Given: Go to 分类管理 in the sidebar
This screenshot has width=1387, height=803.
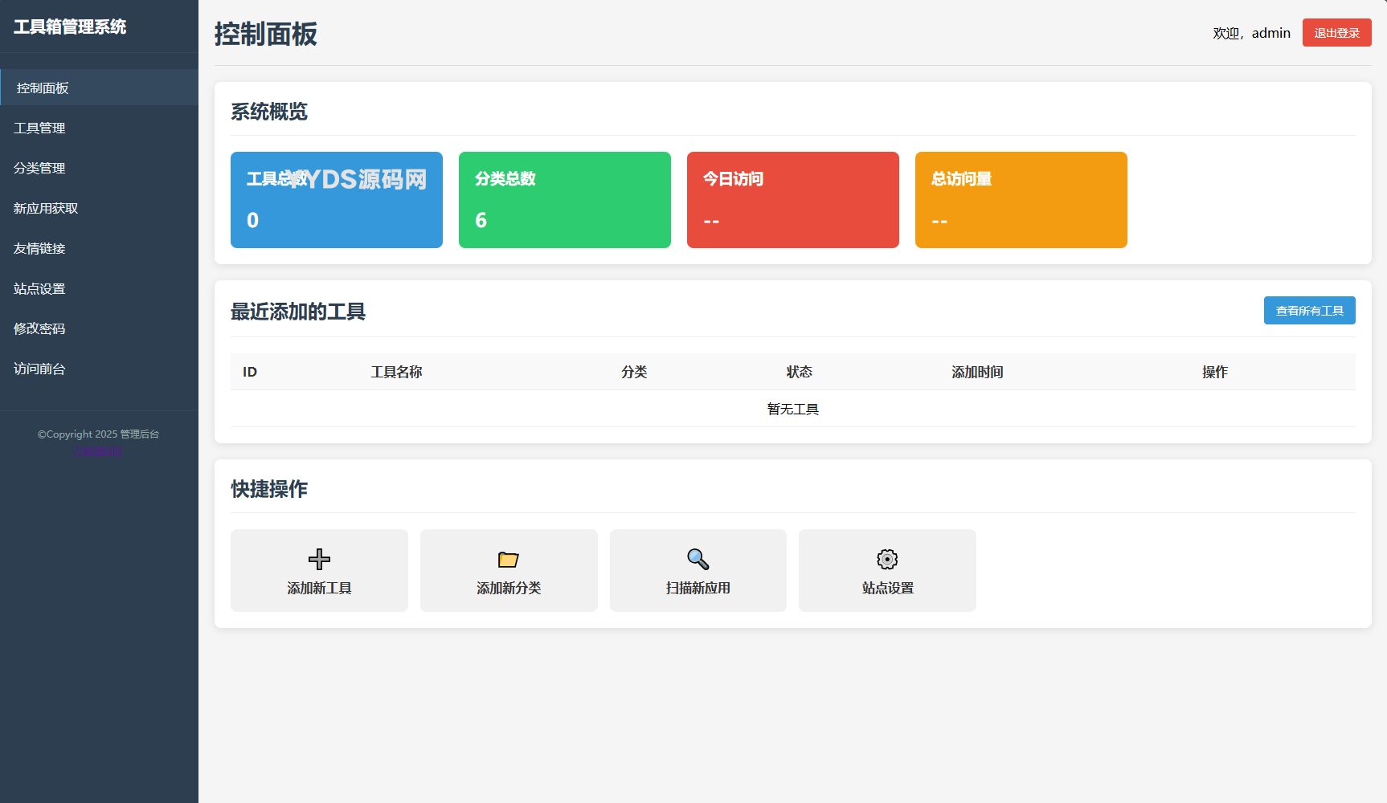Looking at the screenshot, I should tap(39, 169).
